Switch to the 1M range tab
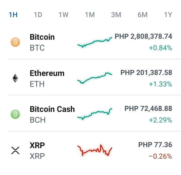181x175 pixels. [90, 15]
